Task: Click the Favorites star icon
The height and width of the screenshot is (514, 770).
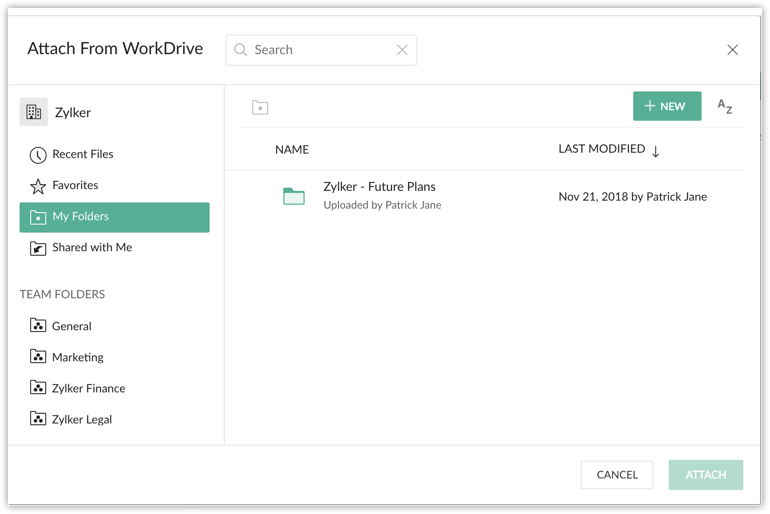Action: tap(38, 186)
